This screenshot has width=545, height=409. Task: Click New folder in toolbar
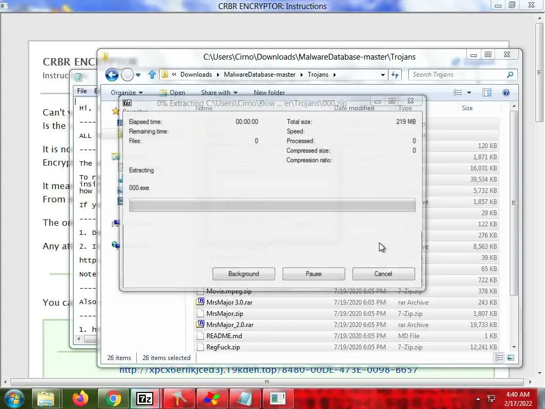click(269, 93)
